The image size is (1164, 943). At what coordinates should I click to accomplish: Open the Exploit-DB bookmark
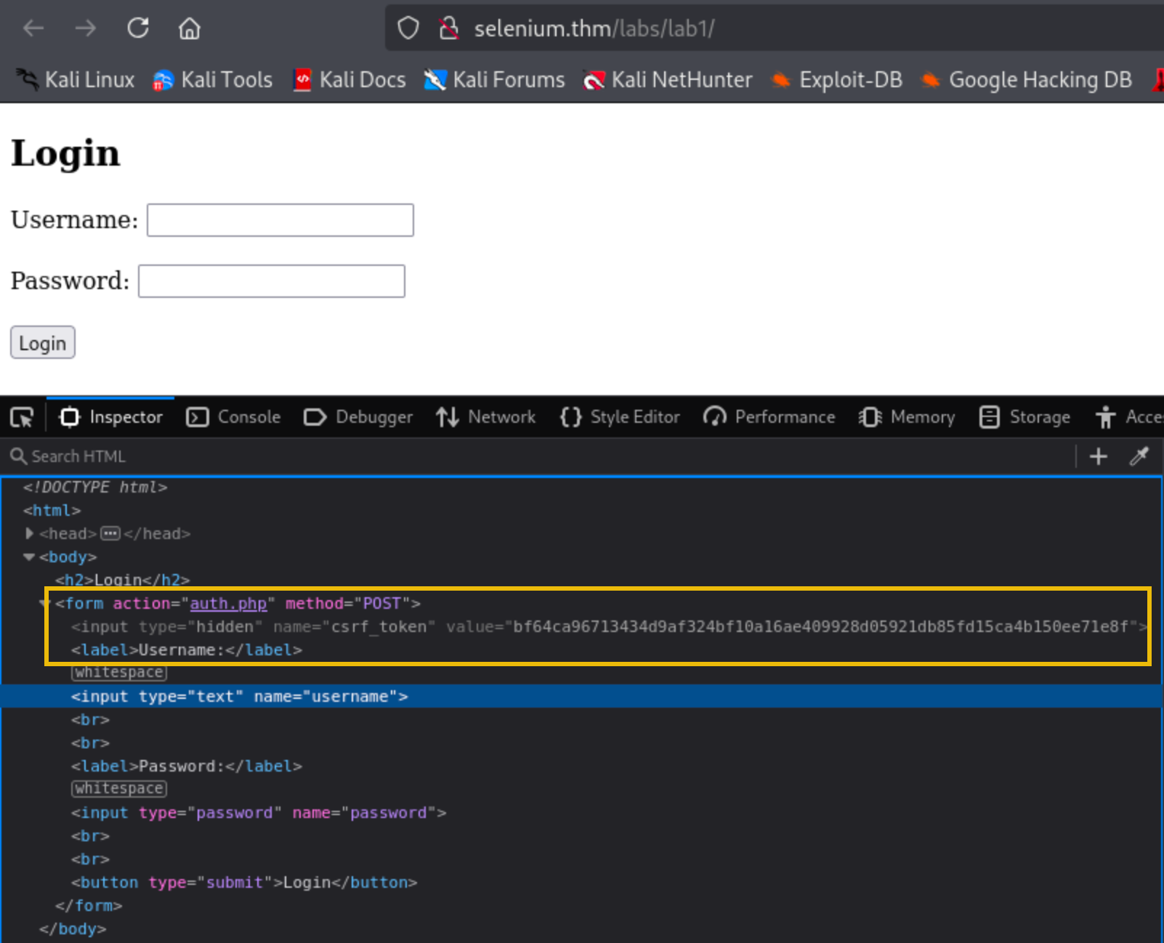point(836,80)
